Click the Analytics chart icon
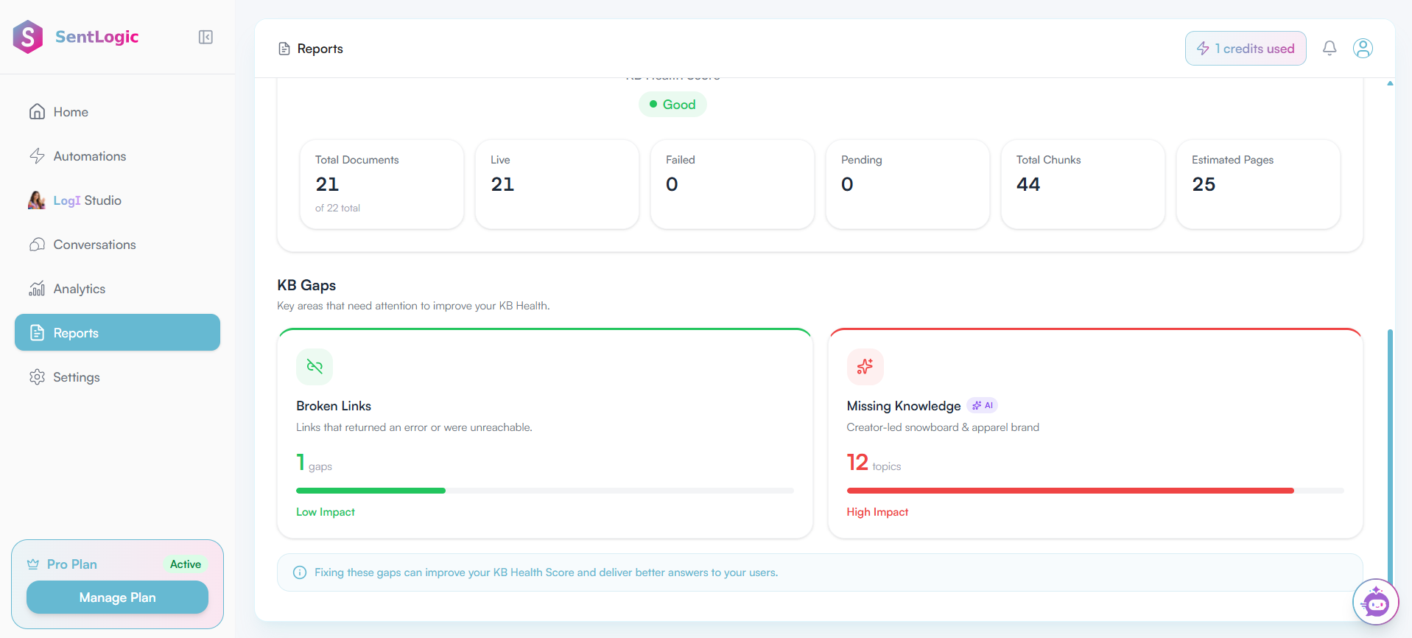Image resolution: width=1412 pixels, height=638 pixels. pyautogui.click(x=37, y=289)
